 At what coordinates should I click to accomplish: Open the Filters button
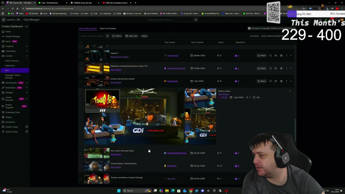coord(117,36)
